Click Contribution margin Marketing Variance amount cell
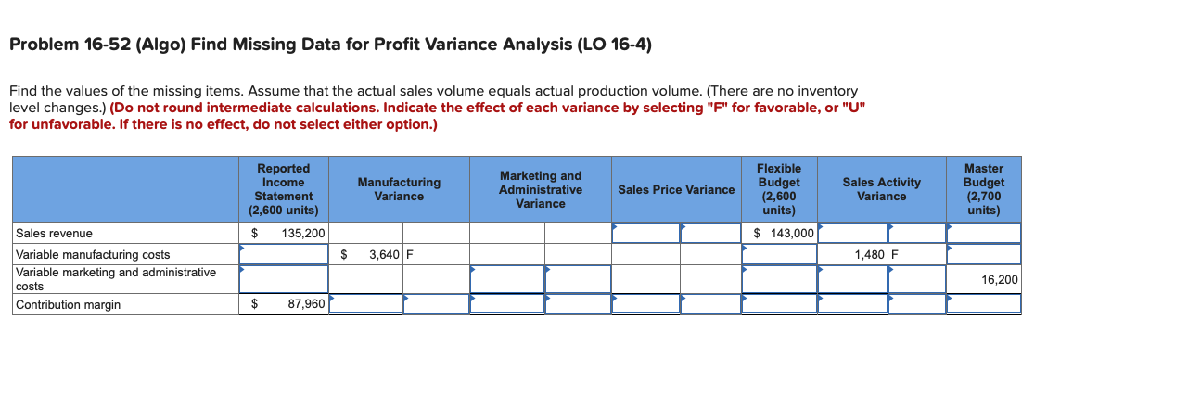 (x=506, y=304)
